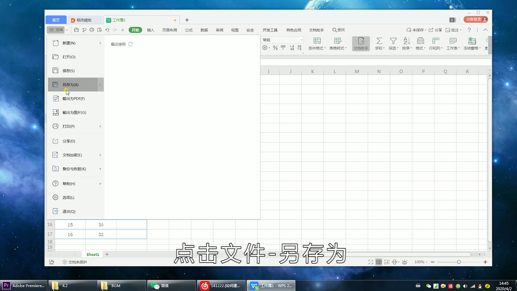
Task: Select Open (打开) in file menu
Action: 76,57
